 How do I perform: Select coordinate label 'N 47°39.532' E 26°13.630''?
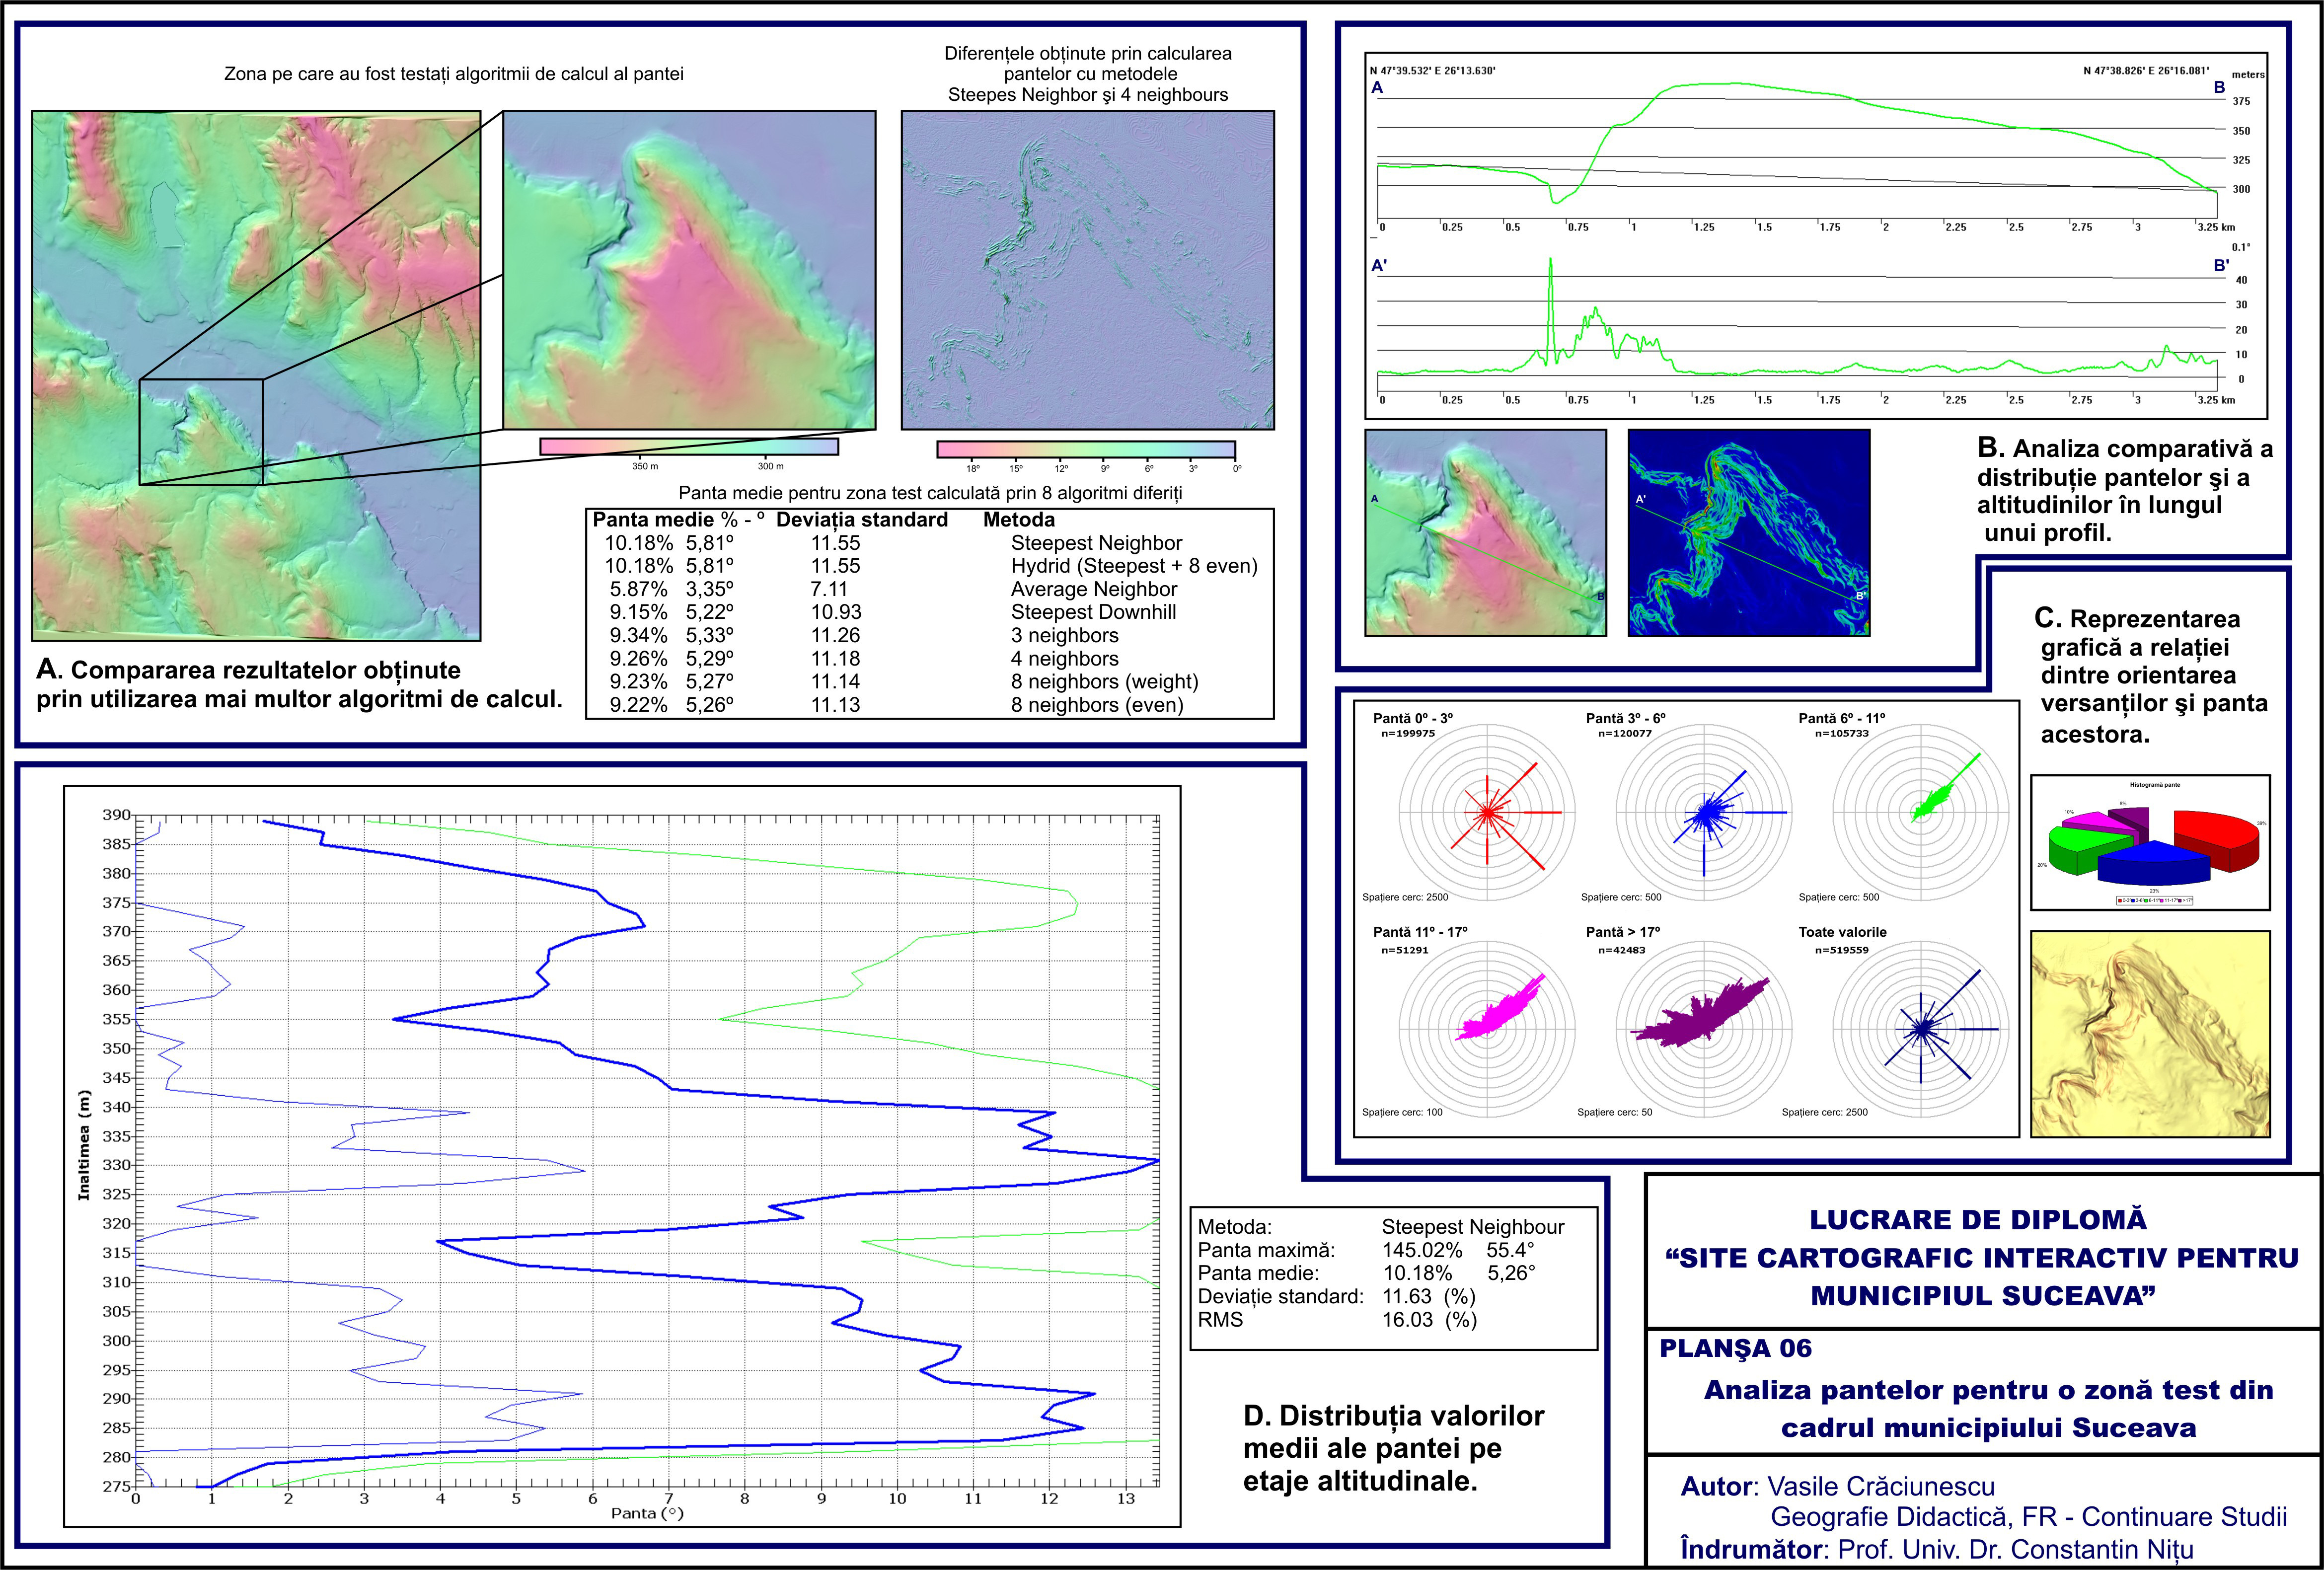1432,71
